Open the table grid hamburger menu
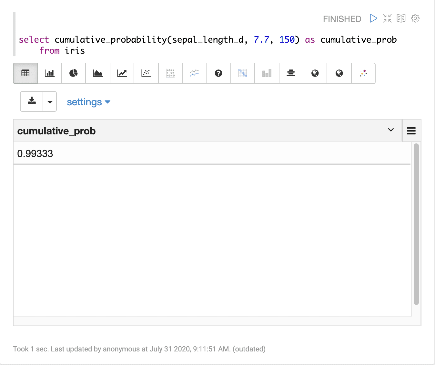 (x=411, y=131)
